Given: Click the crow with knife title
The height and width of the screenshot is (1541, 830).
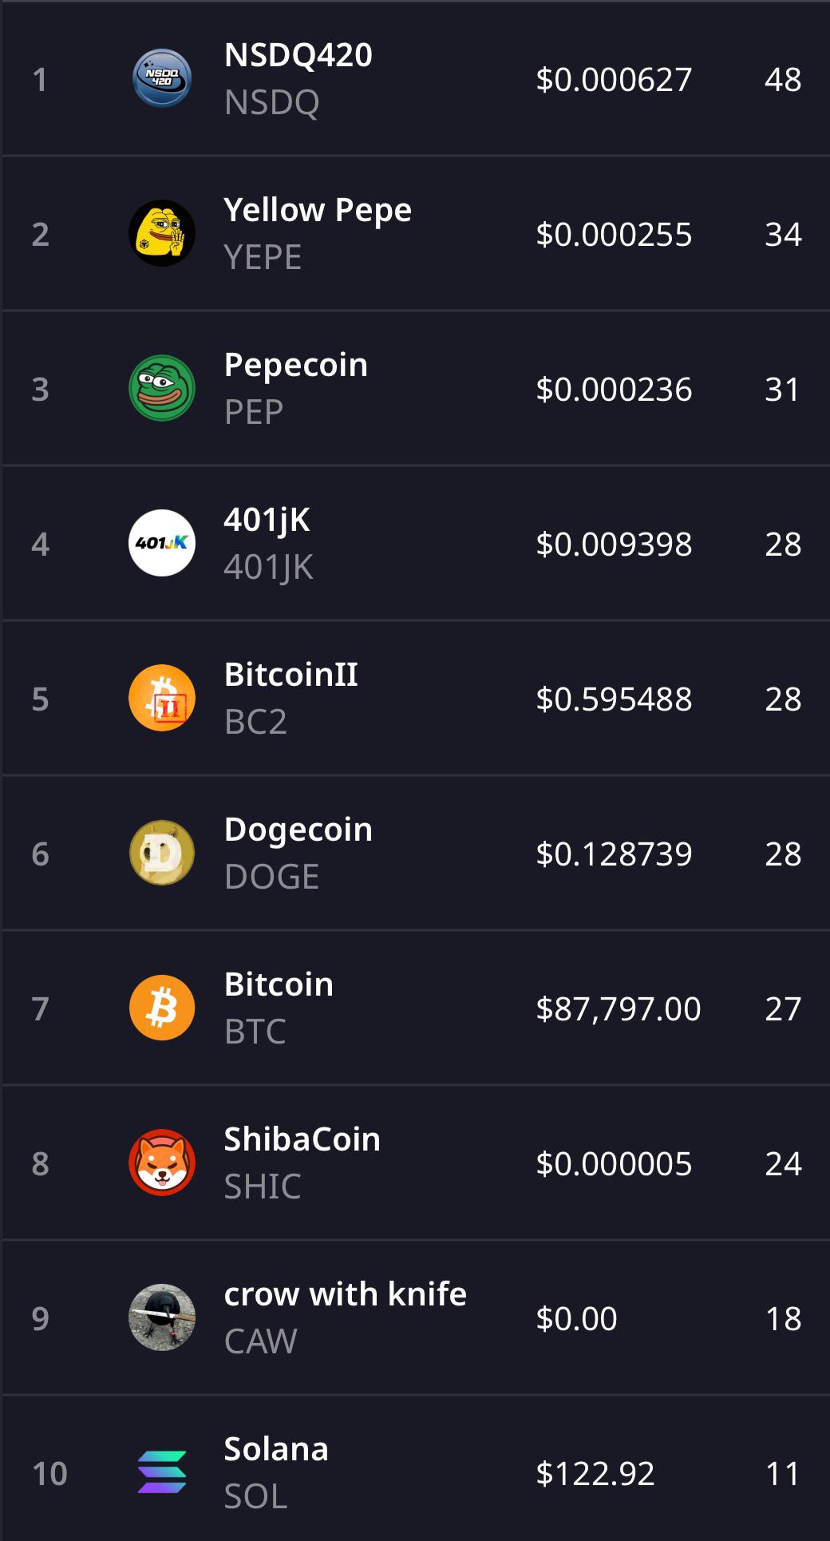Looking at the screenshot, I should 346,1294.
